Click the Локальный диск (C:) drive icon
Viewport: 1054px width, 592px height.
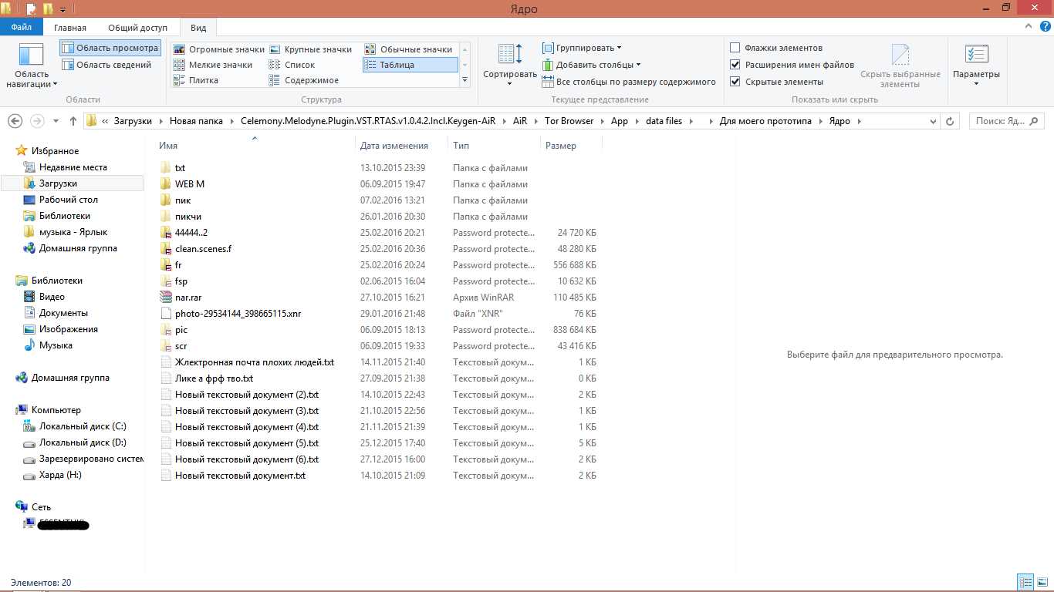tap(29, 426)
